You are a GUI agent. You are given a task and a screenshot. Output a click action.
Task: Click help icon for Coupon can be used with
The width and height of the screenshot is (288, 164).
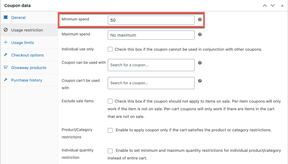click(x=200, y=63)
